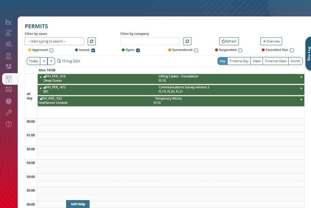Switch to the Week view
Screen dimensions: 311x208
(x=257, y=61)
